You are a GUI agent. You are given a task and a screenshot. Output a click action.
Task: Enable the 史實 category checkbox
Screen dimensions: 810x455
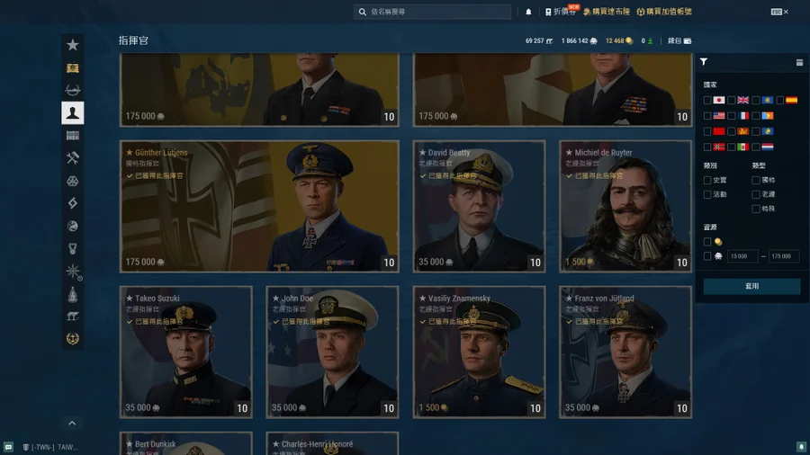pyautogui.click(x=707, y=181)
